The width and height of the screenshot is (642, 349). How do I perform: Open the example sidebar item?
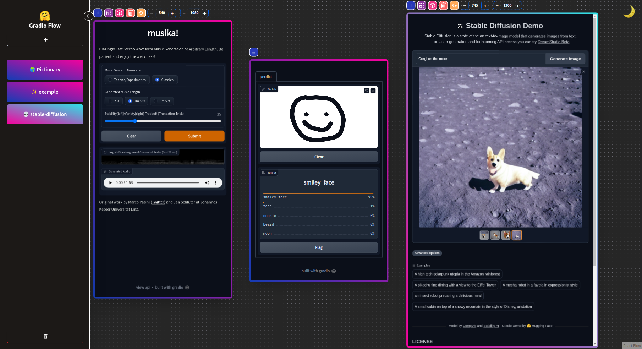(x=45, y=92)
